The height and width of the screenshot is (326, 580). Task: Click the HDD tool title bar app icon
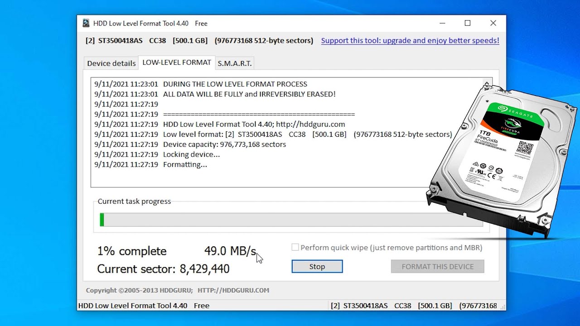[x=86, y=23]
